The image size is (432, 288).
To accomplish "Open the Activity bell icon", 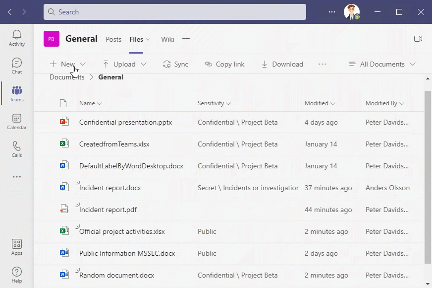I will [17, 38].
